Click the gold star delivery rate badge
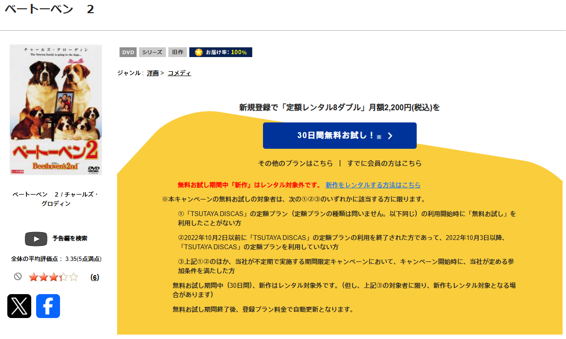Screen dimensions: 566x339 [x=221, y=52]
